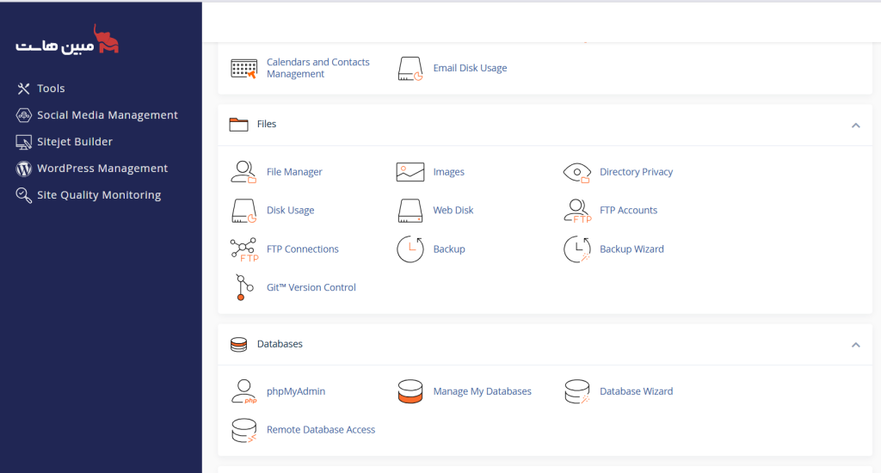Image resolution: width=881 pixels, height=473 pixels.
Task: Open the Manage My Databases link
Action: click(x=482, y=391)
